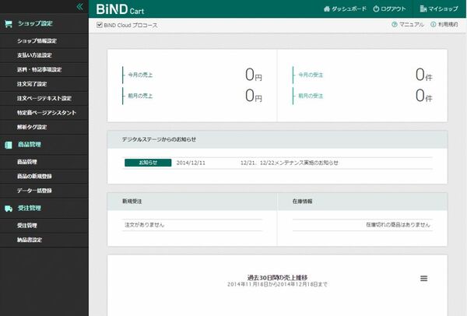
Task: Click the デジタルステージからのお知らせ heading
Action: pyautogui.click(x=159, y=139)
